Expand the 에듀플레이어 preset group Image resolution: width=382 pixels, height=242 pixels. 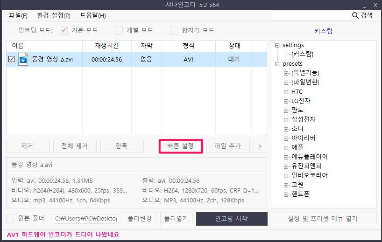pos(286,157)
